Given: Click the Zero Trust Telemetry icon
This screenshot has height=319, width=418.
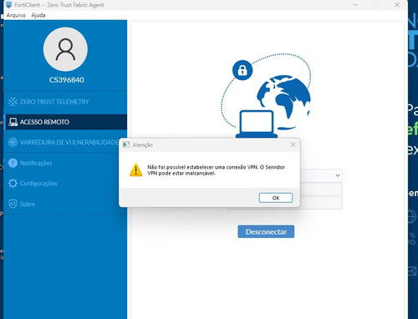Looking at the screenshot, I should (x=13, y=102).
